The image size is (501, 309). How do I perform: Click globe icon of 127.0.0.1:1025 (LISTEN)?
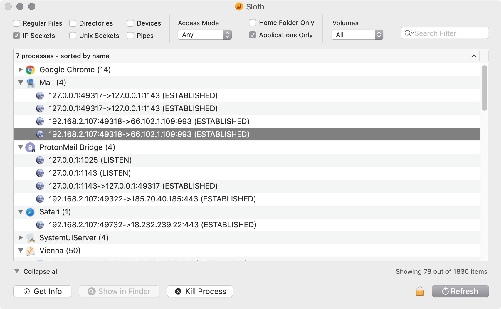(x=40, y=160)
